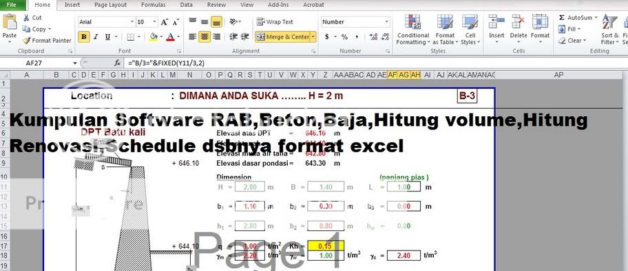Increase the font size with Grow Font

164,22
